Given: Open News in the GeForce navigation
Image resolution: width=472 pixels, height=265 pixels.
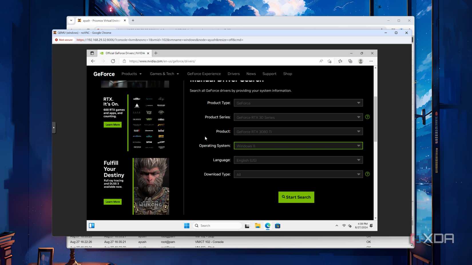Looking at the screenshot, I should (x=251, y=74).
